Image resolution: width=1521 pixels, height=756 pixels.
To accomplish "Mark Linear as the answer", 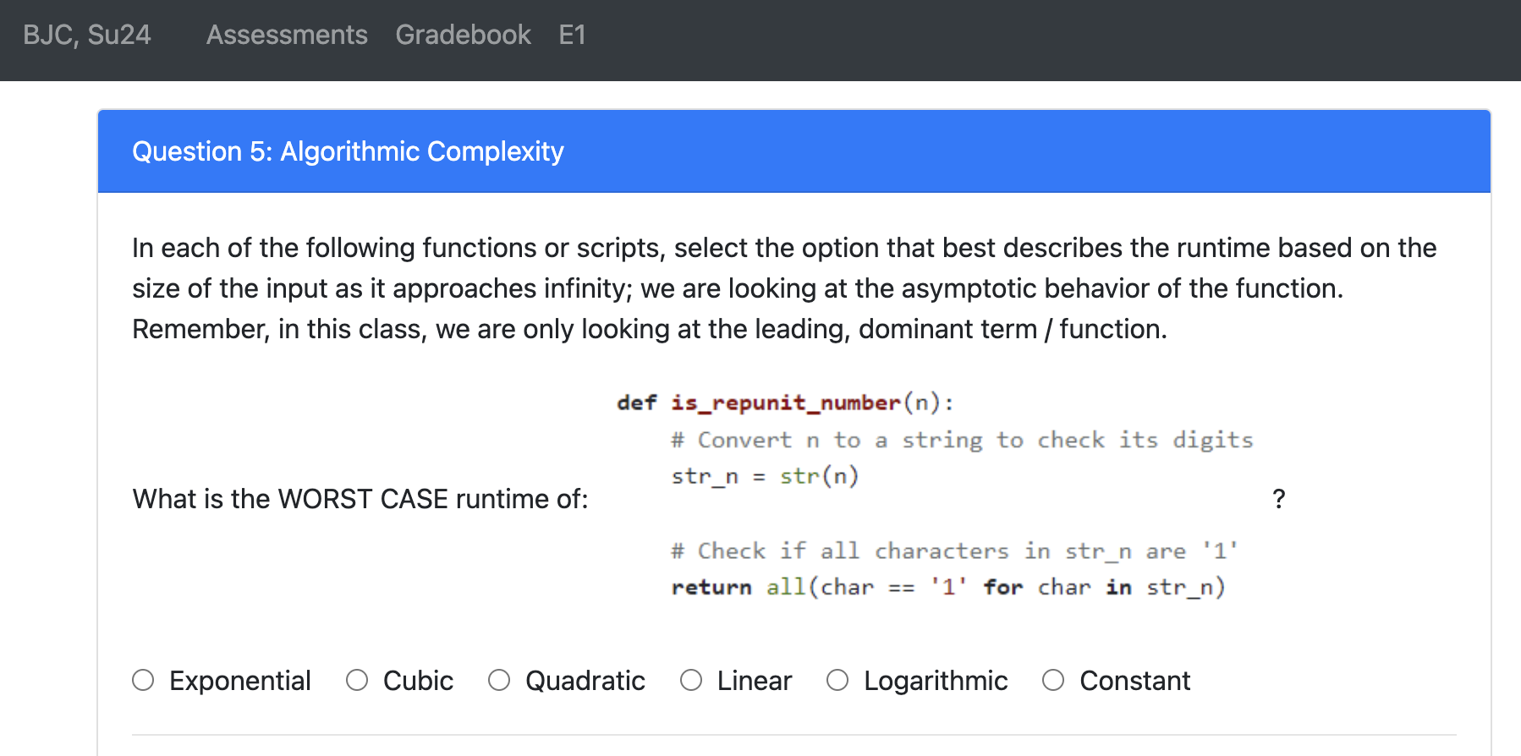I will 691,680.
